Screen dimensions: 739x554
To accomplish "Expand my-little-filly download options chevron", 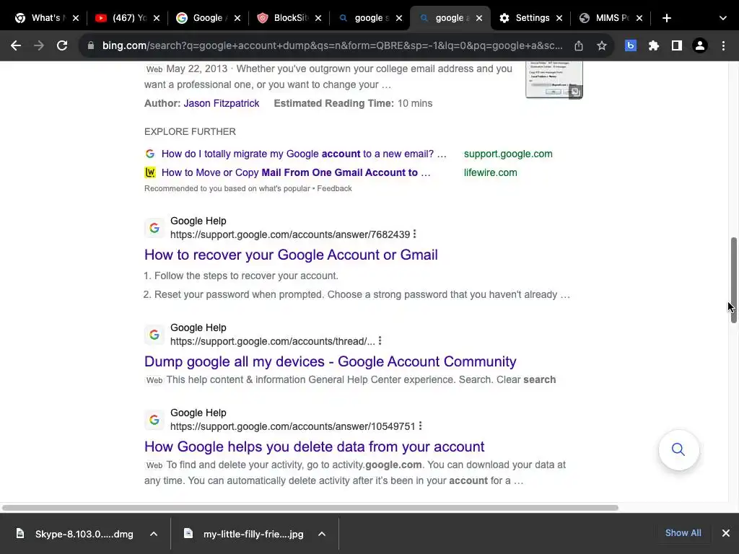I will pyautogui.click(x=322, y=534).
